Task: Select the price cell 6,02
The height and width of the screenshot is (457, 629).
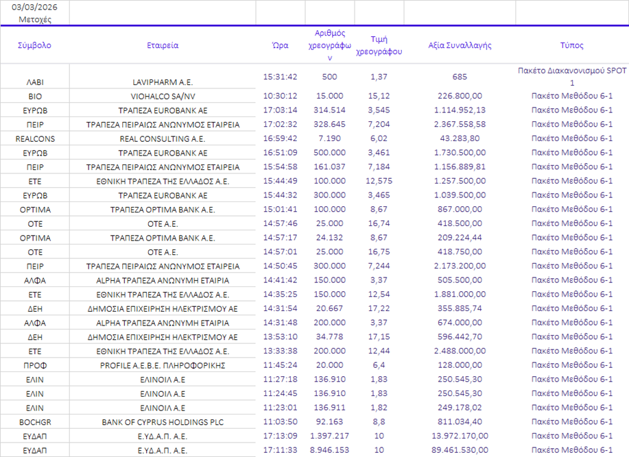Action: (379, 138)
